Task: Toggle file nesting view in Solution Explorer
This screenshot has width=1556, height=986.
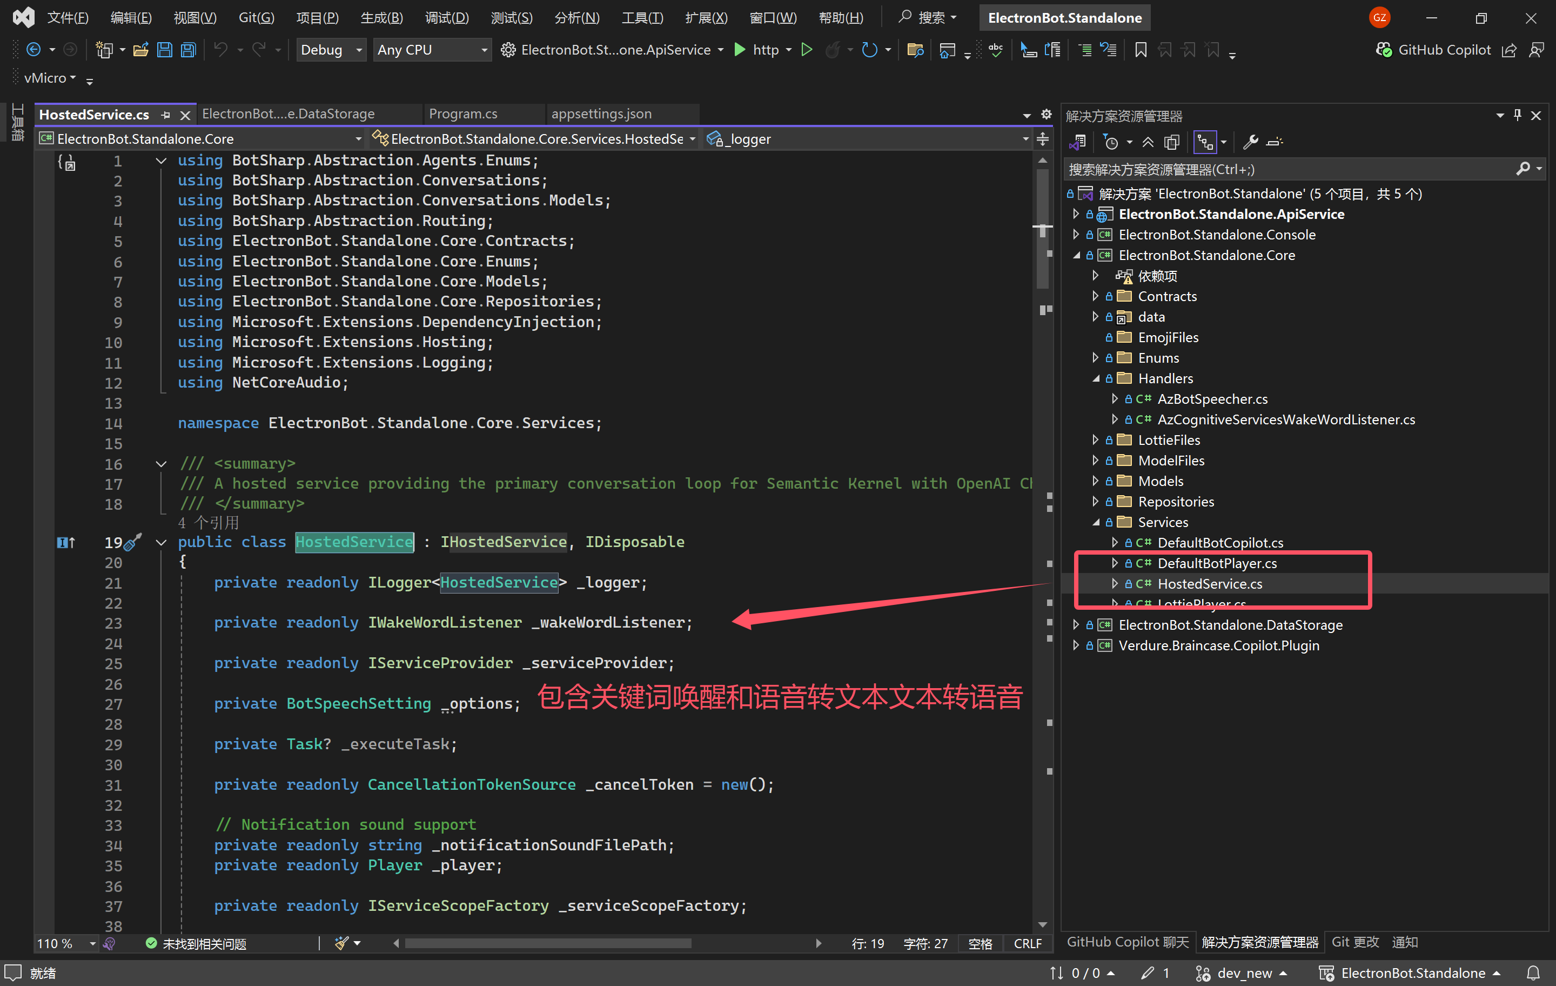Action: pyautogui.click(x=1205, y=142)
